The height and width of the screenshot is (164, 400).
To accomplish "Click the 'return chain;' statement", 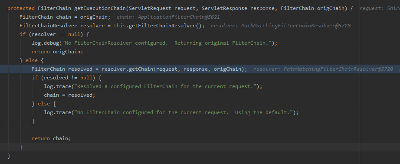I will [51, 138].
